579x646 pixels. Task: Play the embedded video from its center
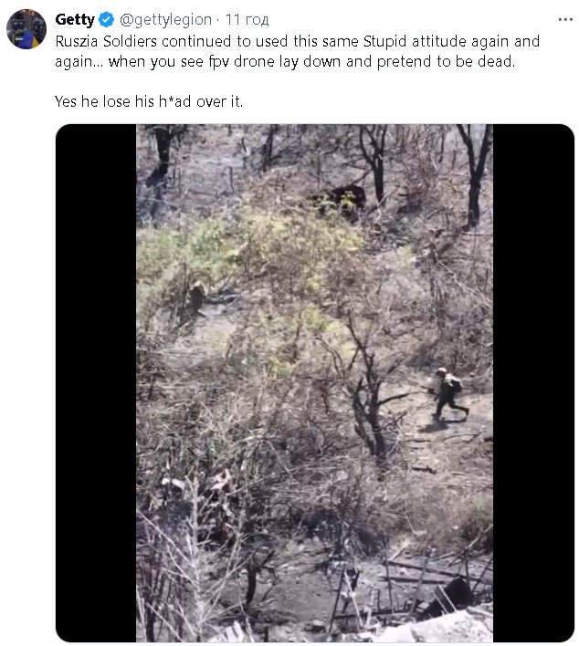tap(314, 383)
